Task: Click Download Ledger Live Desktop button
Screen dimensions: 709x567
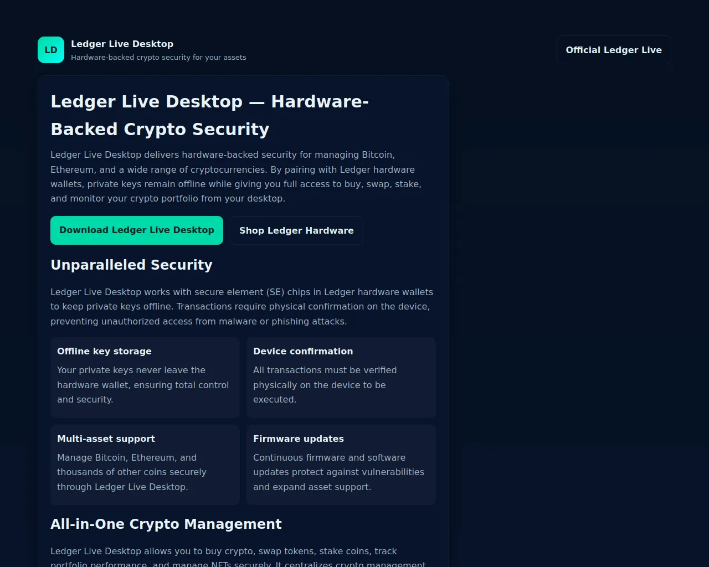Action: [x=137, y=230]
